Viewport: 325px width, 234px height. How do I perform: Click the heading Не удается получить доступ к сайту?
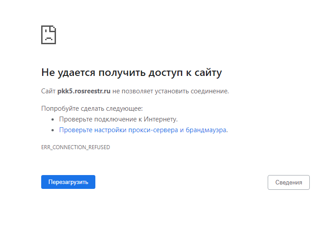(x=132, y=73)
